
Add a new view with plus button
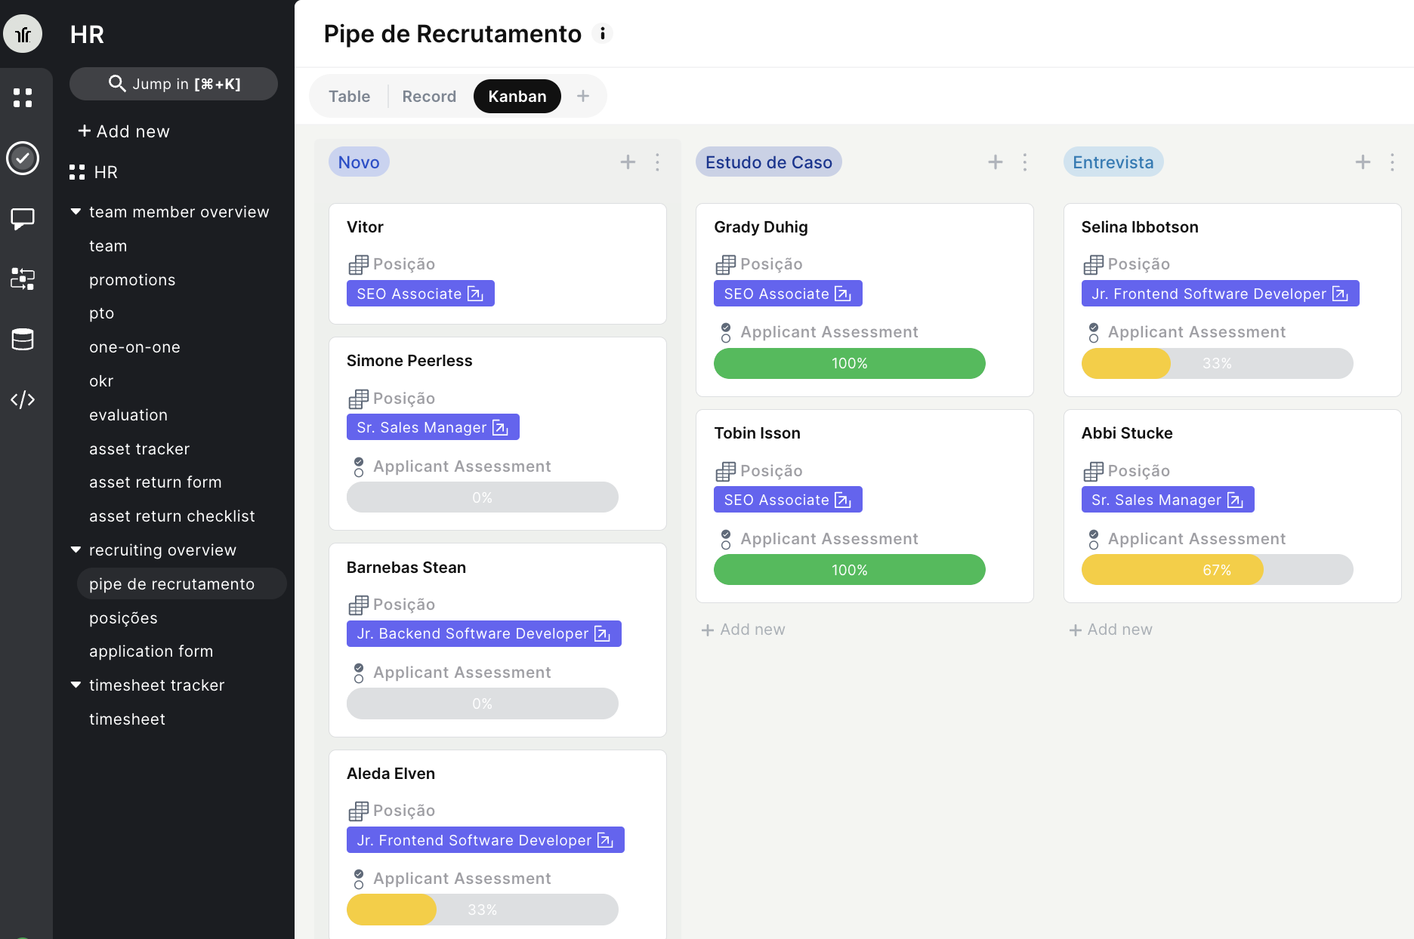click(583, 97)
